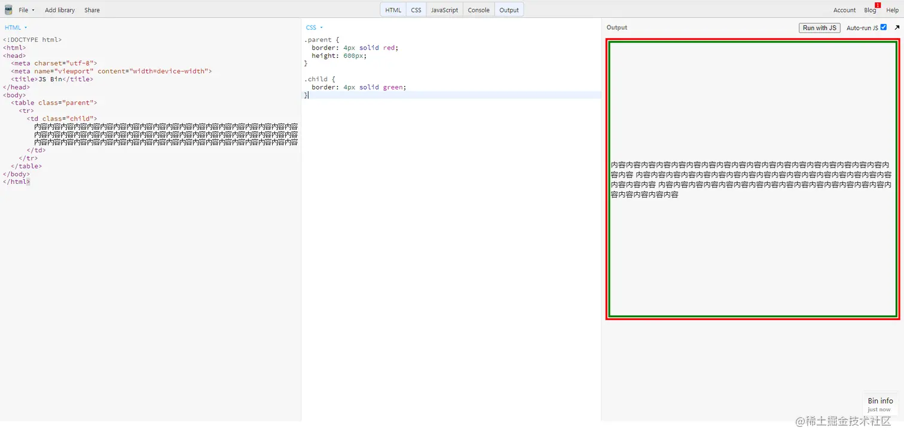Image resolution: width=904 pixels, height=440 pixels.
Task: Toggle the Output panel tab
Action: pyautogui.click(x=509, y=10)
